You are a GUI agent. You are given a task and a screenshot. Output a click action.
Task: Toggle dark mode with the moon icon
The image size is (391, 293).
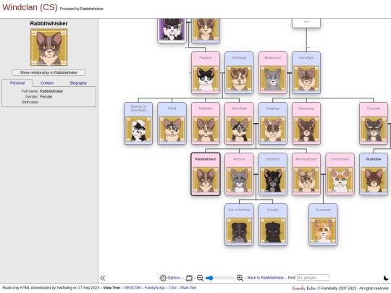[386, 278]
